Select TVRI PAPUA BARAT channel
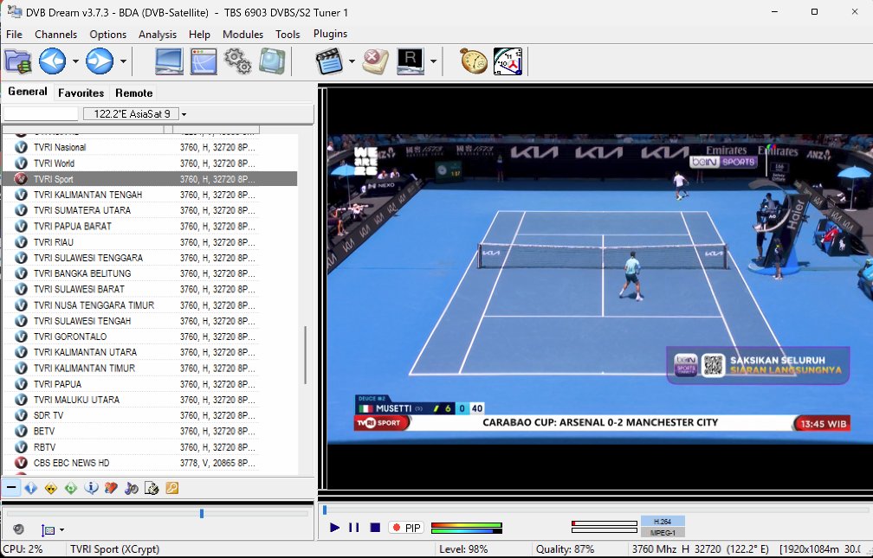This screenshot has width=873, height=558. coord(150,227)
